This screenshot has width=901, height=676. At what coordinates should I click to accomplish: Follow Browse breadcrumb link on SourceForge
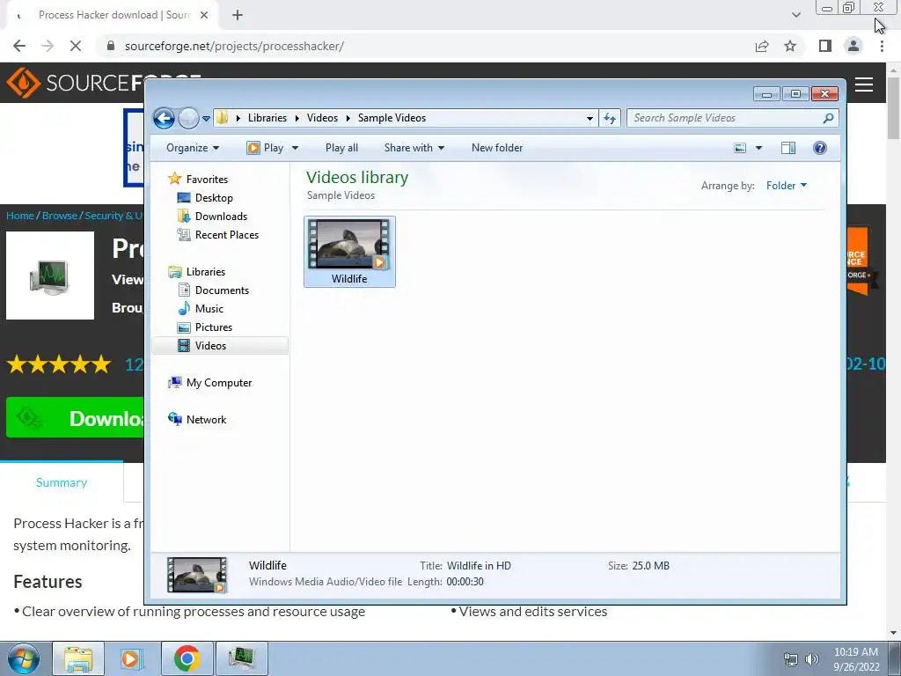point(59,216)
